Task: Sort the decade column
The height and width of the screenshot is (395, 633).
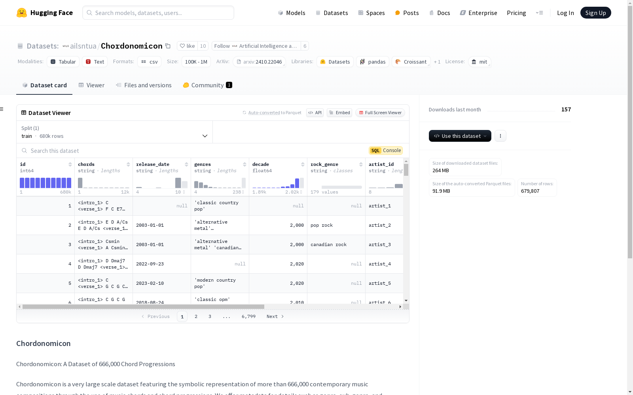Action: [x=303, y=164]
